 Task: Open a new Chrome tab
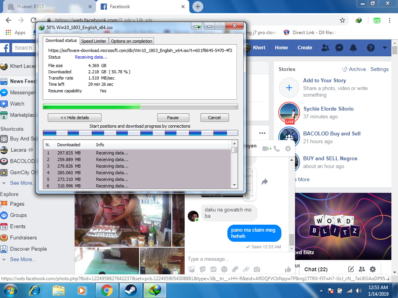198,7
